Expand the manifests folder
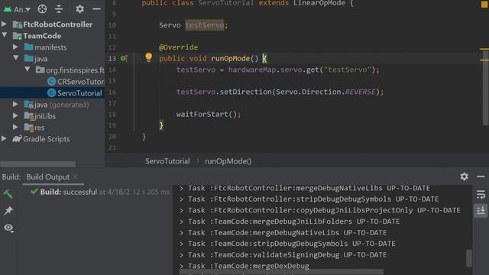Viewport: 489px width, 275px height. click(15, 47)
